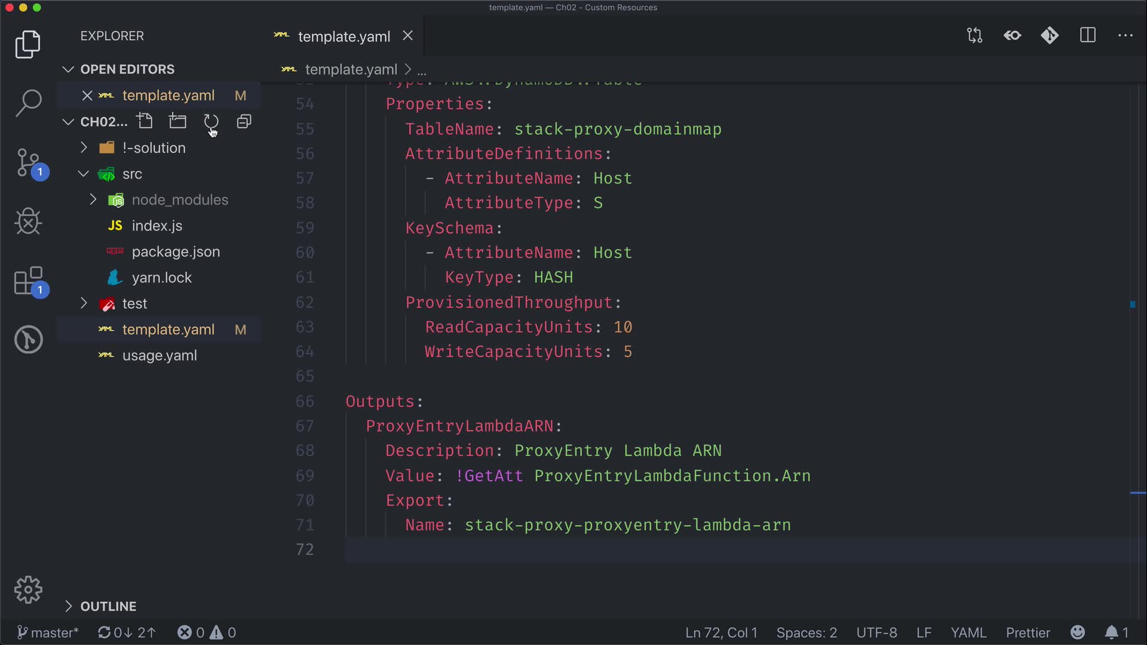This screenshot has height=645, width=1147.
Task: Change the YAML language mode in status bar
Action: 968,632
